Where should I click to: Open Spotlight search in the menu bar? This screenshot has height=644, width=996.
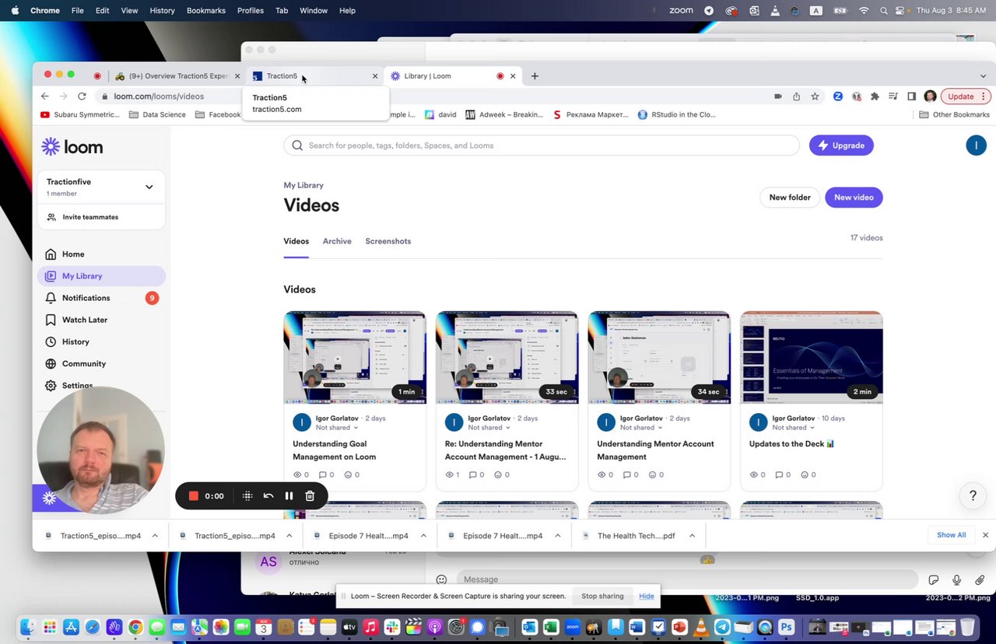pos(883,11)
